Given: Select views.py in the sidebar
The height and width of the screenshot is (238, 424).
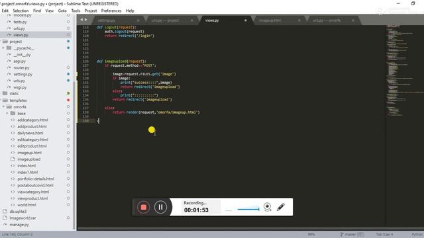Looking at the screenshot, I should (21, 35).
